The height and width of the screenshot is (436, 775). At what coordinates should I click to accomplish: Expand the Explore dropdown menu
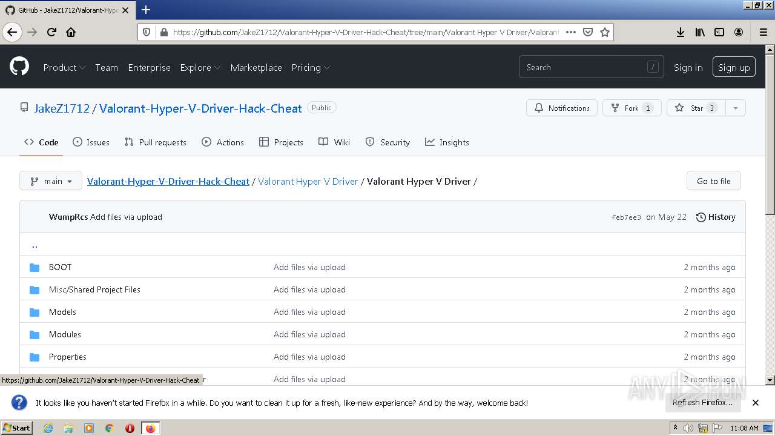click(x=200, y=67)
